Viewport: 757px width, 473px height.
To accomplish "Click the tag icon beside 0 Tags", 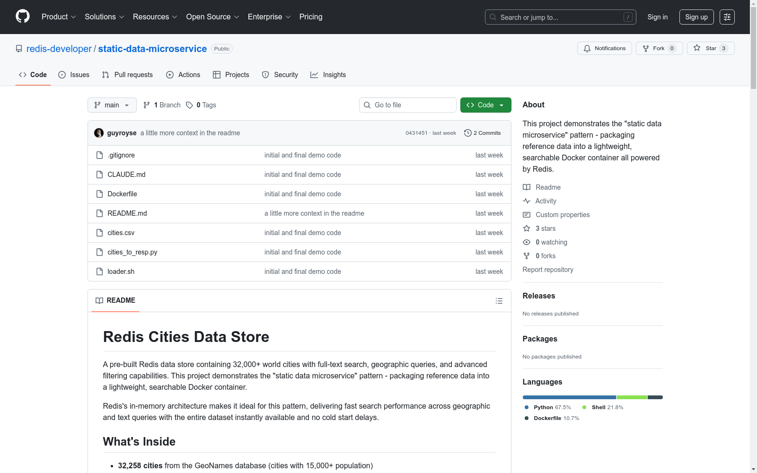I will [189, 105].
